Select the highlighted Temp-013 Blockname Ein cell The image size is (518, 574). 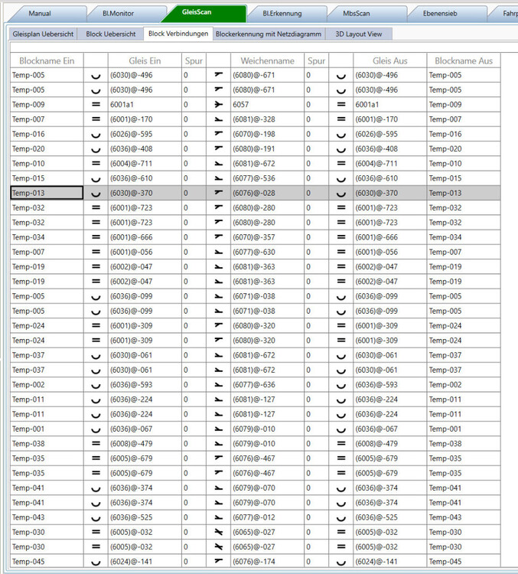47,193
